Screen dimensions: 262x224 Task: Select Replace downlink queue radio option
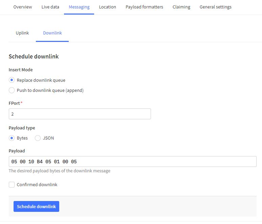12,80
